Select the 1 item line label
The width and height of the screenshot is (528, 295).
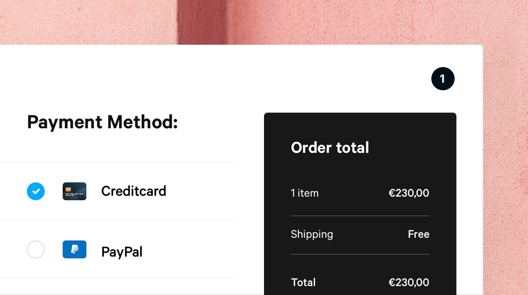click(305, 193)
